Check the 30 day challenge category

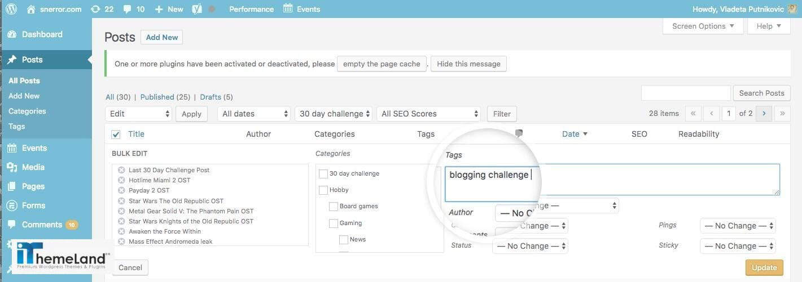[x=323, y=173]
